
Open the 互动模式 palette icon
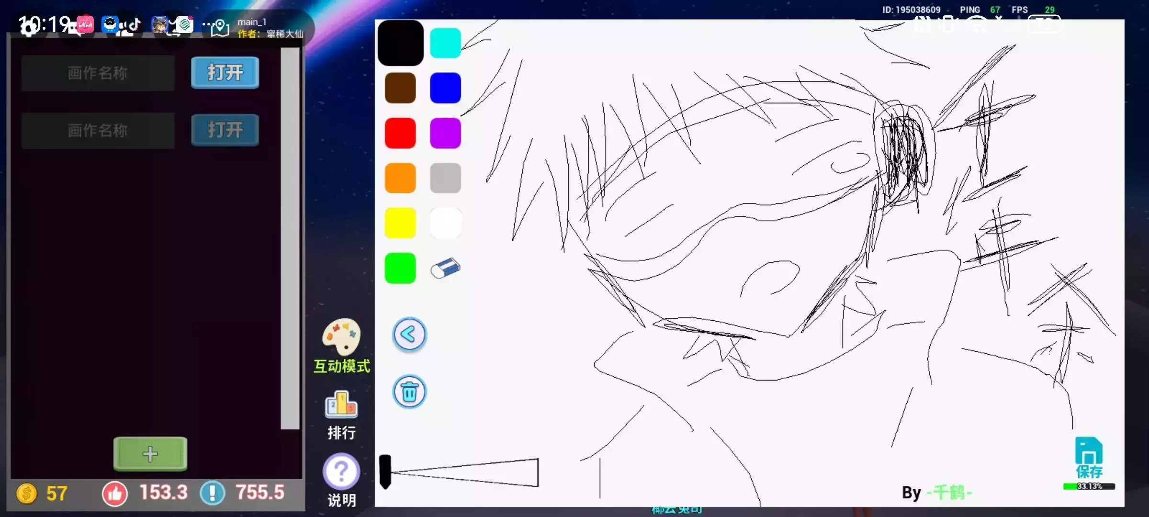coord(341,337)
